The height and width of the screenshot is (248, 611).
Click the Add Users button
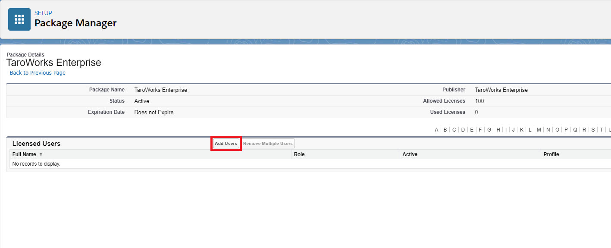pos(226,144)
